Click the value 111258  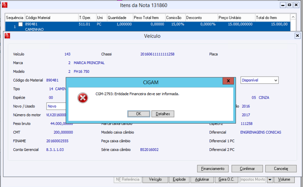pyautogui.click(x=247, y=124)
